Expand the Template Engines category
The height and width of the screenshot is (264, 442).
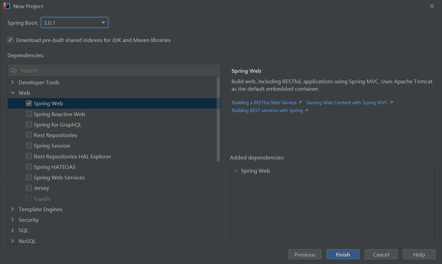click(13, 209)
